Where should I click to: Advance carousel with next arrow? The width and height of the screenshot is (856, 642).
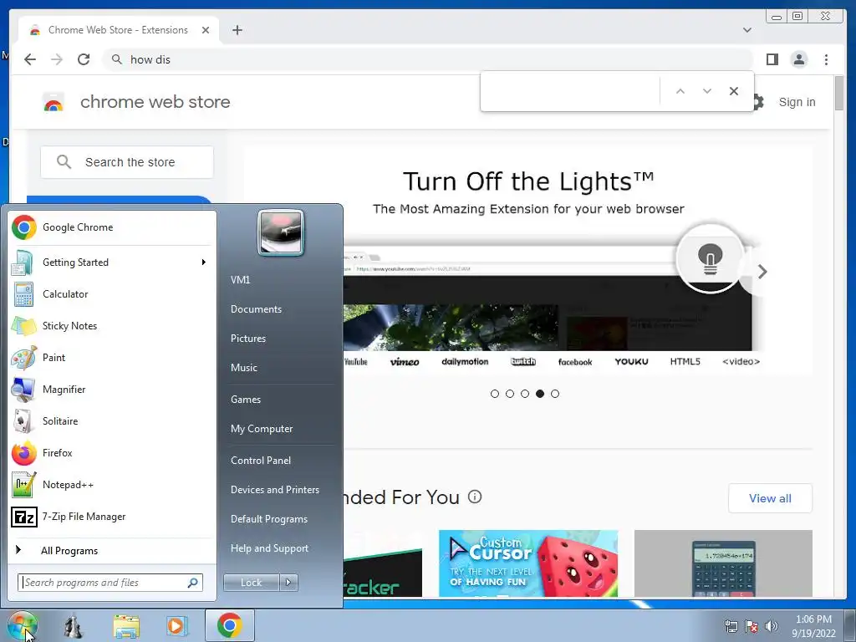[x=762, y=272]
